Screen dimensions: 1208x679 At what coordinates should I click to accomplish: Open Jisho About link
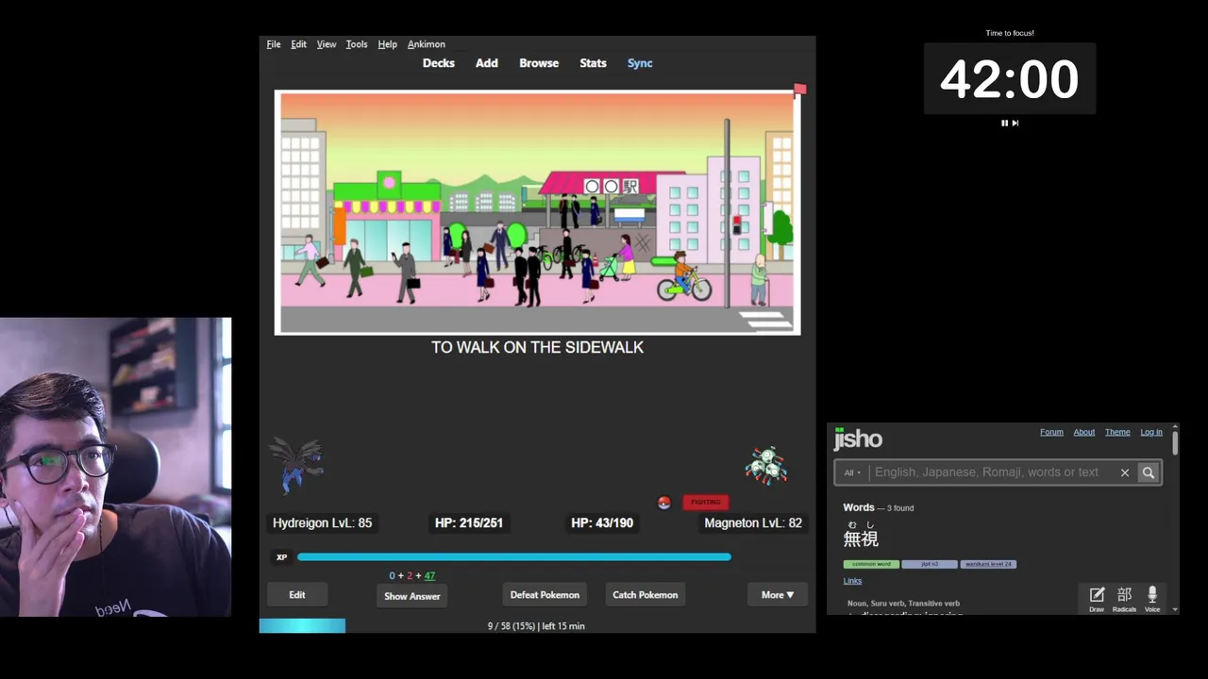click(x=1084, y=432)
